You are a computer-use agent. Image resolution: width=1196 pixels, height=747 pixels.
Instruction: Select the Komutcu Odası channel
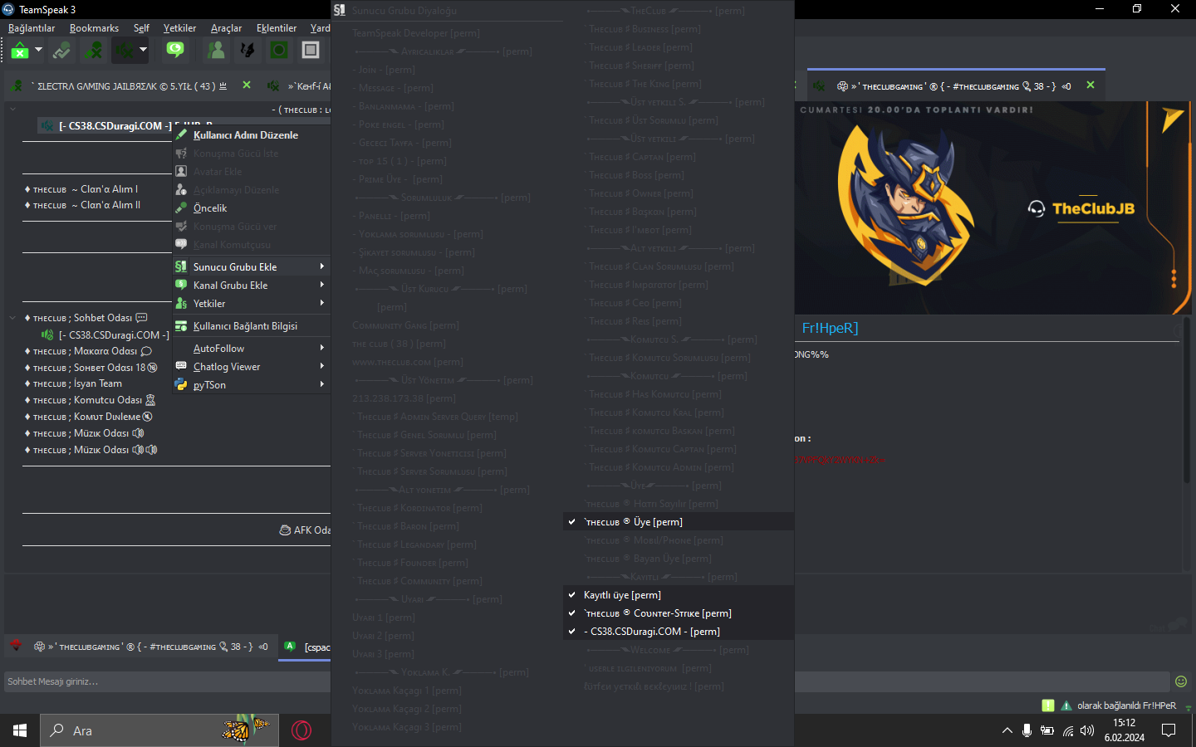tap(90, 400)
